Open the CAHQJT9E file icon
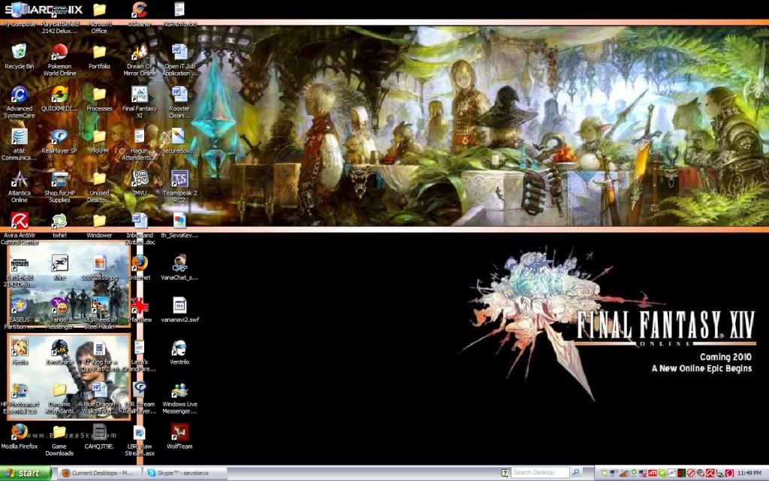This screenshot has height=481, width=769. point(99,432)
